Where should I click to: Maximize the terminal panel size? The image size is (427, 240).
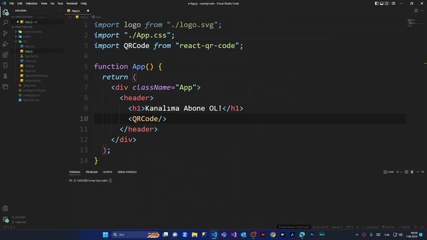click(418, 172)
